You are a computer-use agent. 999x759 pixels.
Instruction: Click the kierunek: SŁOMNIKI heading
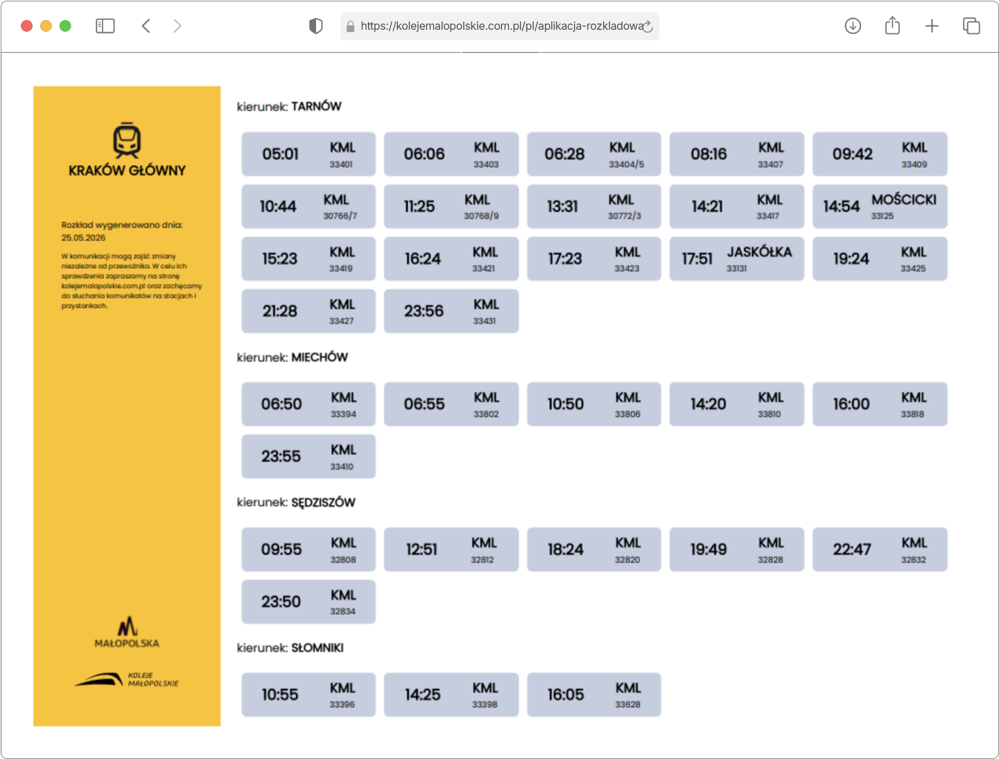tap(290, 648)
